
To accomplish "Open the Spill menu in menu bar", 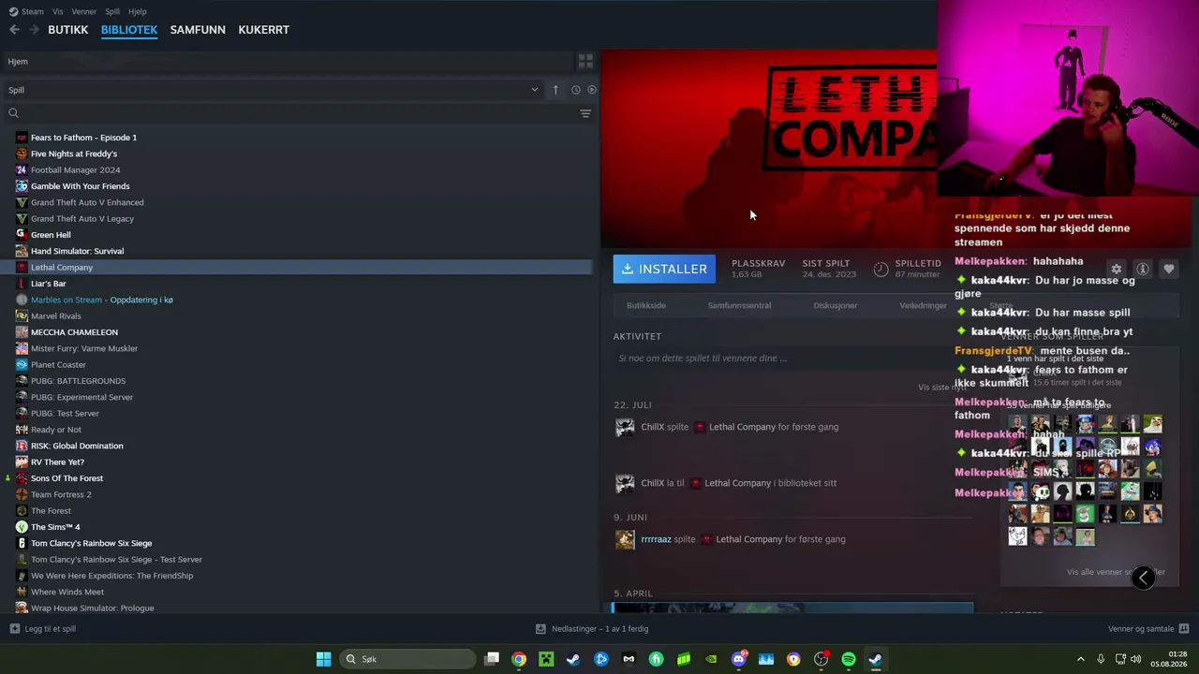I will pyautogui.click(x=112, y=11).
